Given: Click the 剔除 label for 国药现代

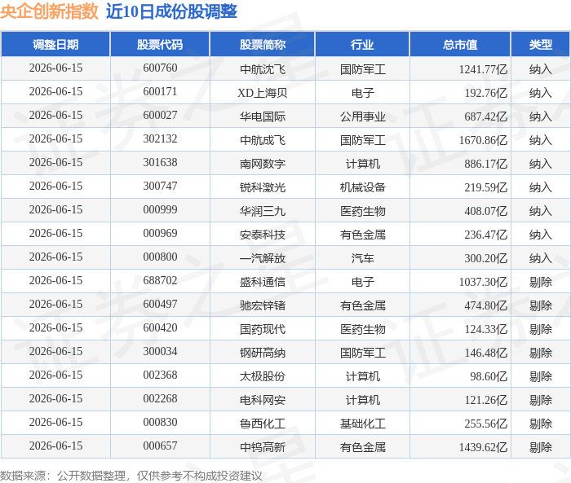Looking at the screenshot, I should 540,329.
